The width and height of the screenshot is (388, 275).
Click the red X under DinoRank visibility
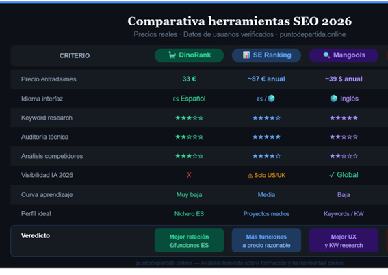[x=189, y=175]
